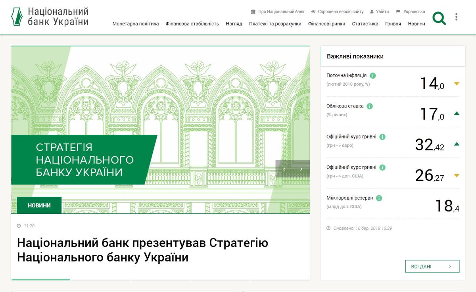
Task: Open Фінансові ринки menu
Action: (327, 24)
